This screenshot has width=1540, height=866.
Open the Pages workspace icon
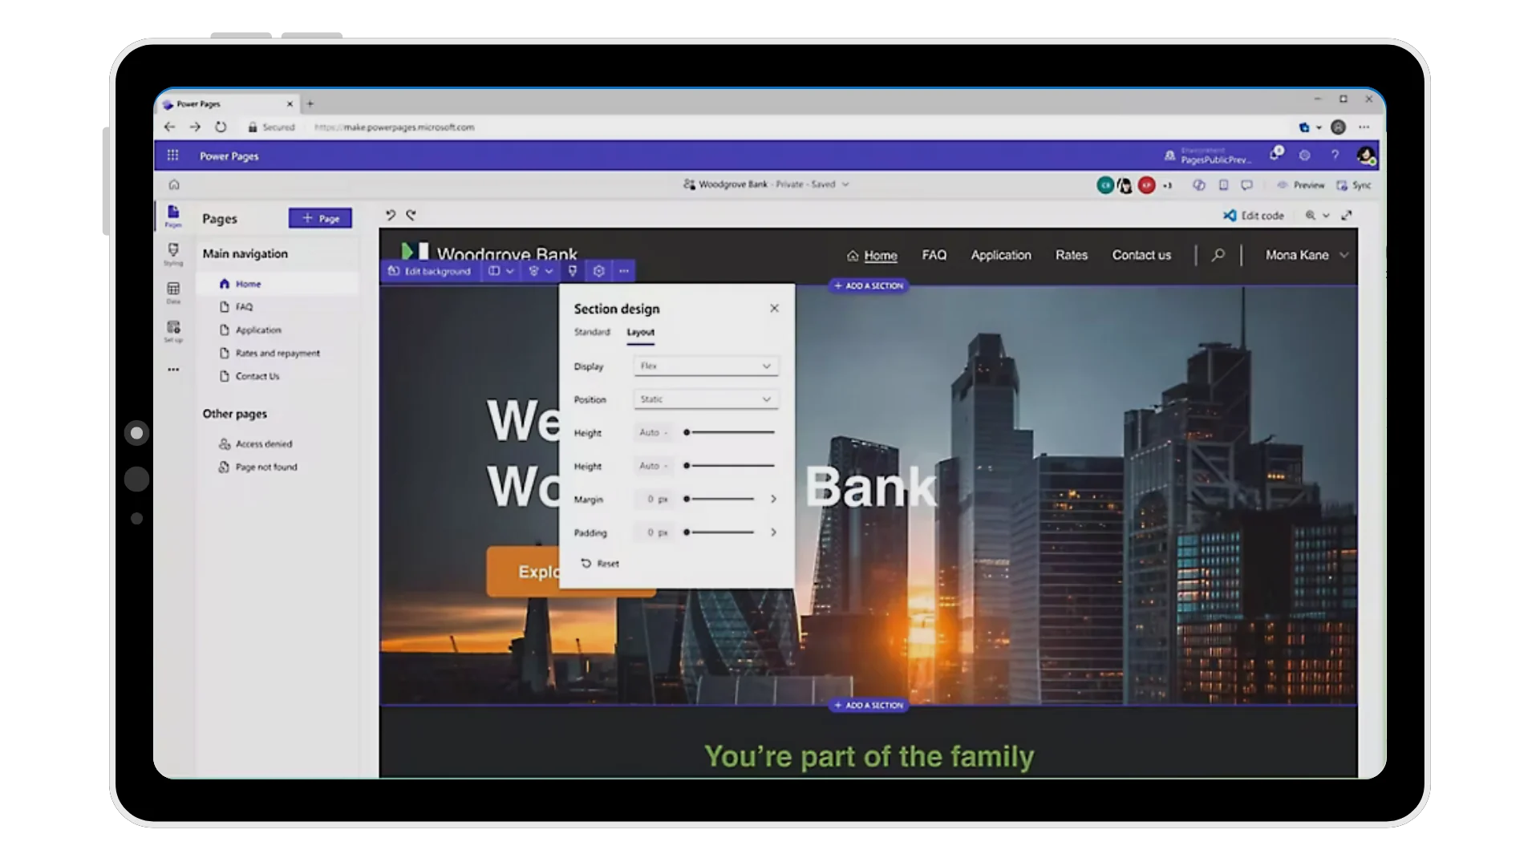(173, 215)
